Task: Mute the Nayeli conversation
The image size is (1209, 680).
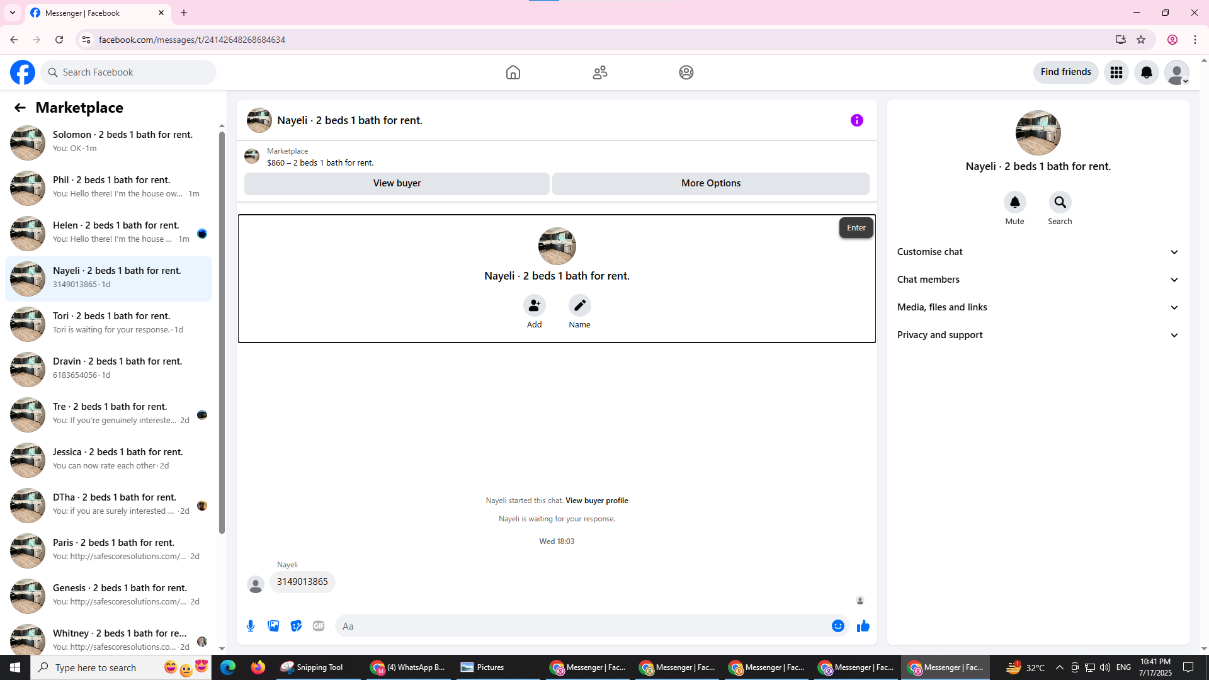Action: coord(1015,203)
